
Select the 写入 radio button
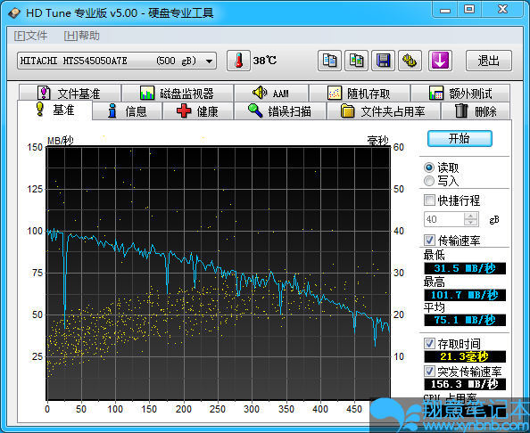(x=429, y=181)
